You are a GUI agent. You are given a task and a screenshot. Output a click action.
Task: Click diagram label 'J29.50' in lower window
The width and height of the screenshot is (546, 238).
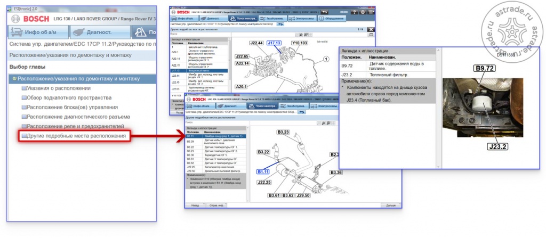(303, 195)
